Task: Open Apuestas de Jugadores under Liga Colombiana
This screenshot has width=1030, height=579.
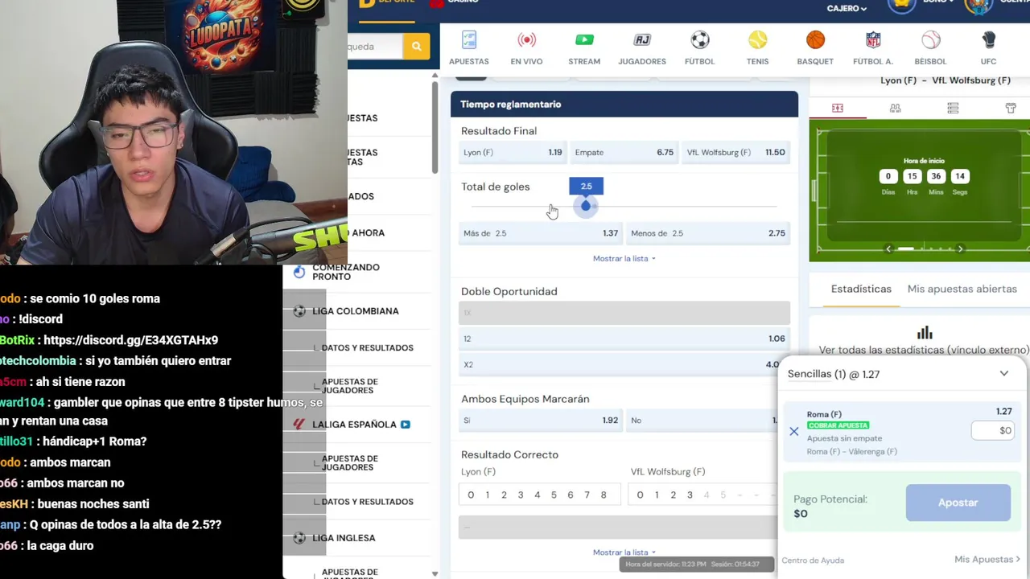Action: tap(350, 386)
